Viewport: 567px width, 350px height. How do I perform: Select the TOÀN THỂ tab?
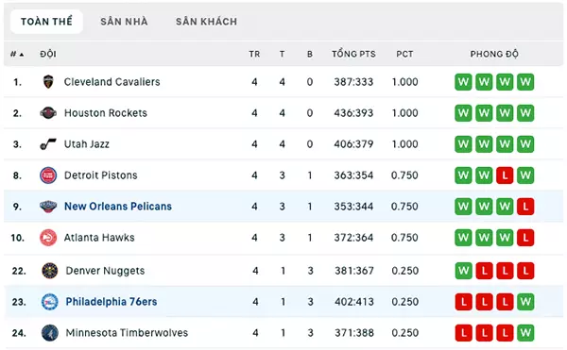pos(46,22)
